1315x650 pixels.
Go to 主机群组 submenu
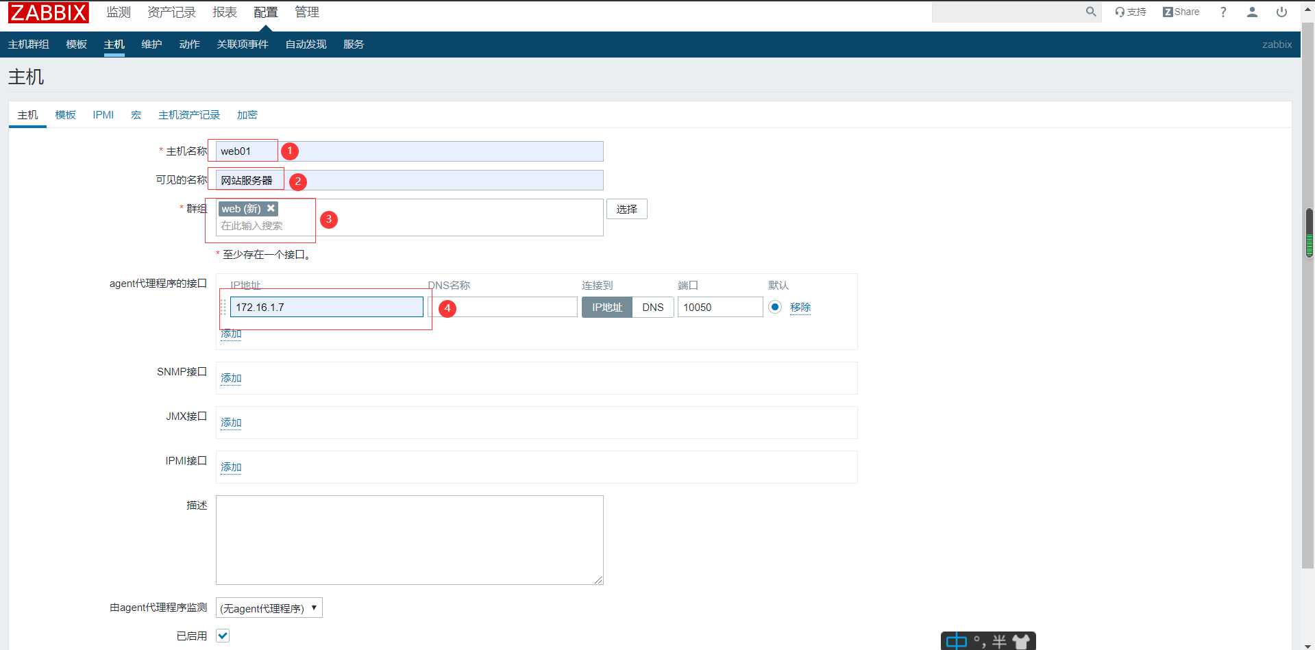pyautogui.click(x=29, y=45)
